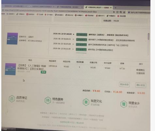Click the green status badge for 07:40:00 entry
The width and height of the screenshot is (155, 131).
(x=82, y=35)
